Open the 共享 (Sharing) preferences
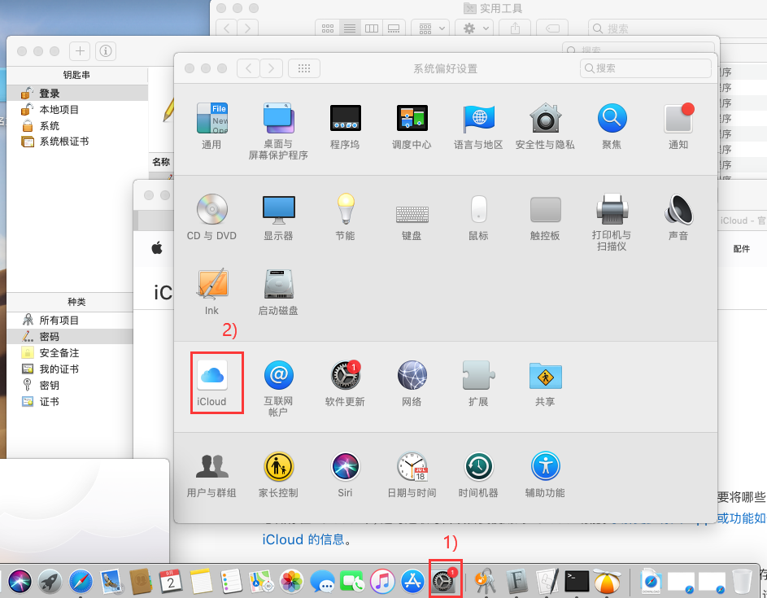Screen dimensions: 767x598 click(545, 384)
